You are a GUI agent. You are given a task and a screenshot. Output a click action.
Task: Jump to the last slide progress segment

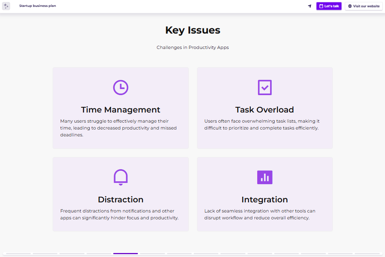pos(366,253)
